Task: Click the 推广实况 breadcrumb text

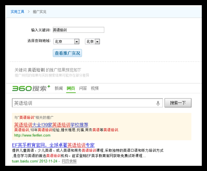Action: coord(40,12)
